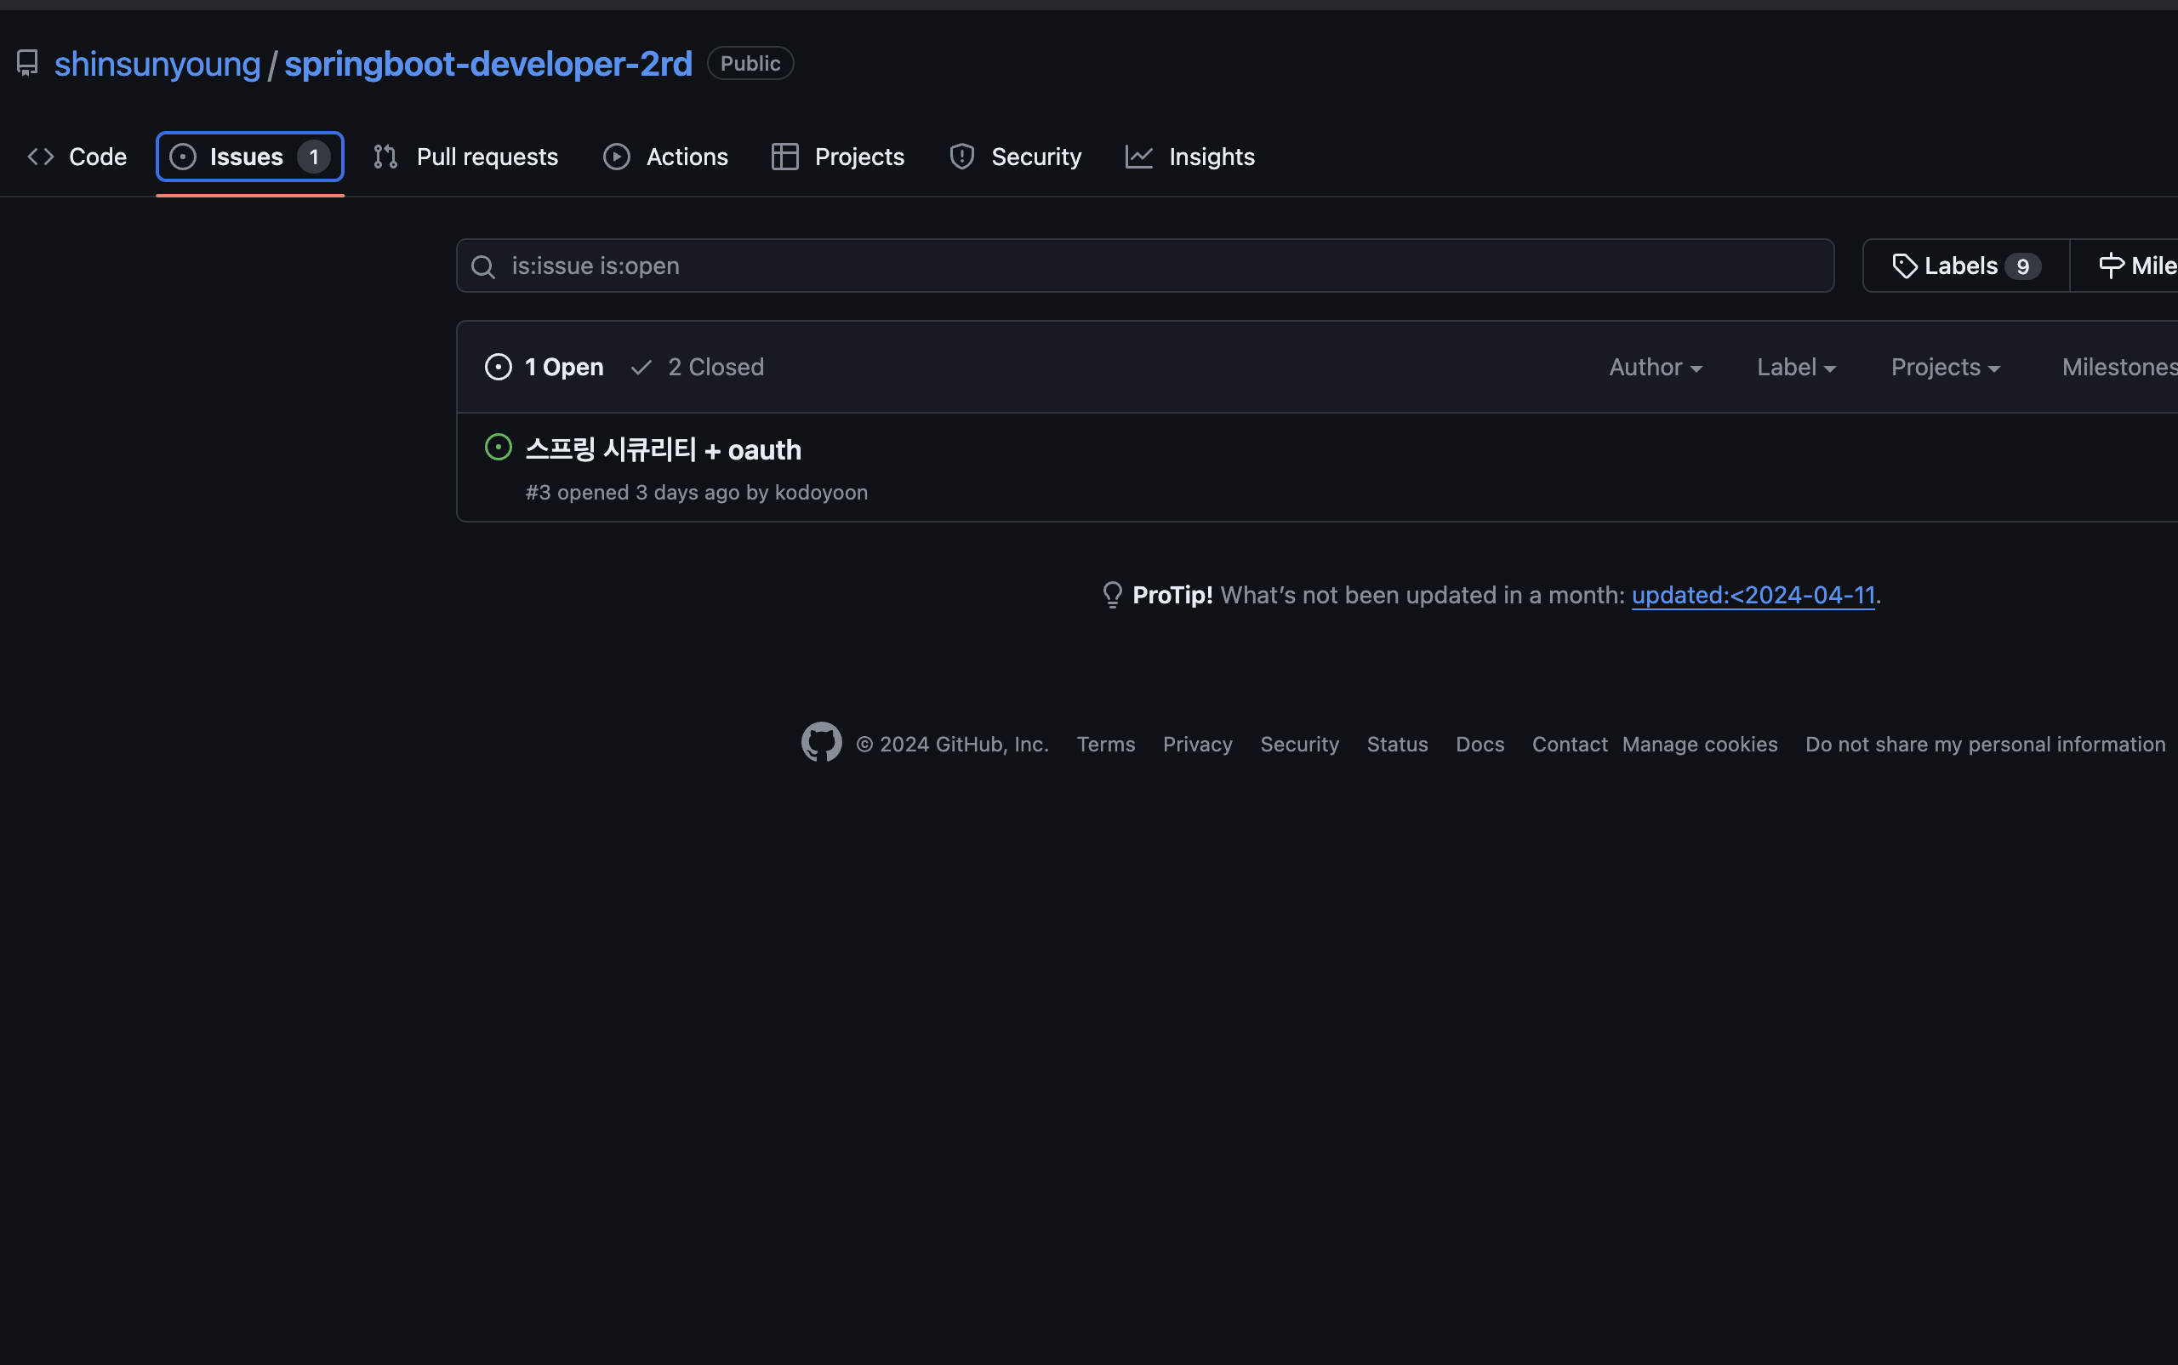
Task: Click Manage cookies in the footer
Action: tap(1700, 744)
